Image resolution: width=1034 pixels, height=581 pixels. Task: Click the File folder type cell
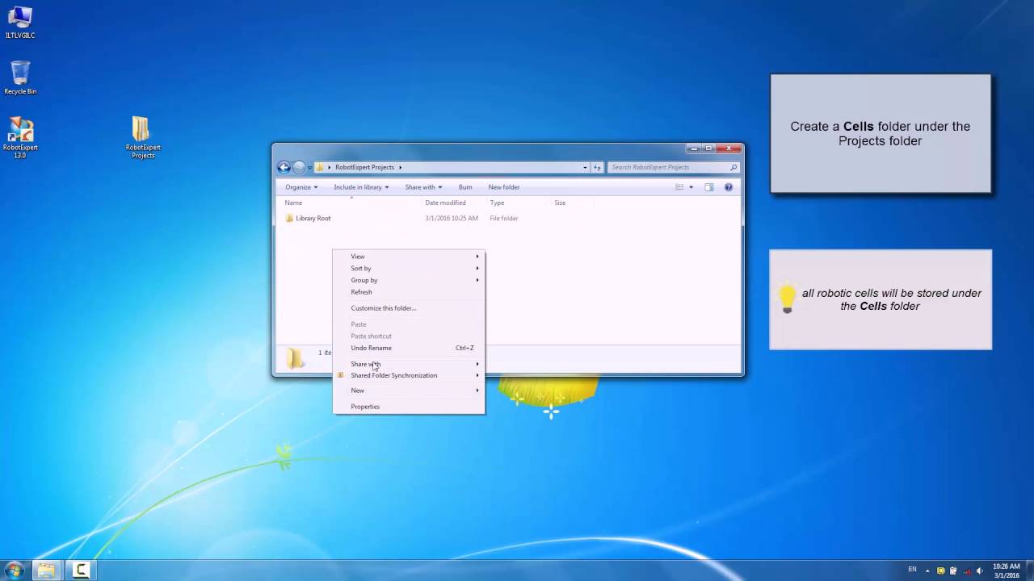tap(504, 218)
